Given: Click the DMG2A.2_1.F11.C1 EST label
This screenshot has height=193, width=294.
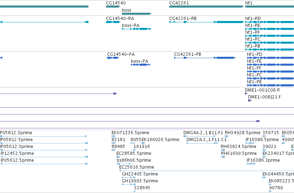Looking at the screenshot, I should click(x=207, y=140).
